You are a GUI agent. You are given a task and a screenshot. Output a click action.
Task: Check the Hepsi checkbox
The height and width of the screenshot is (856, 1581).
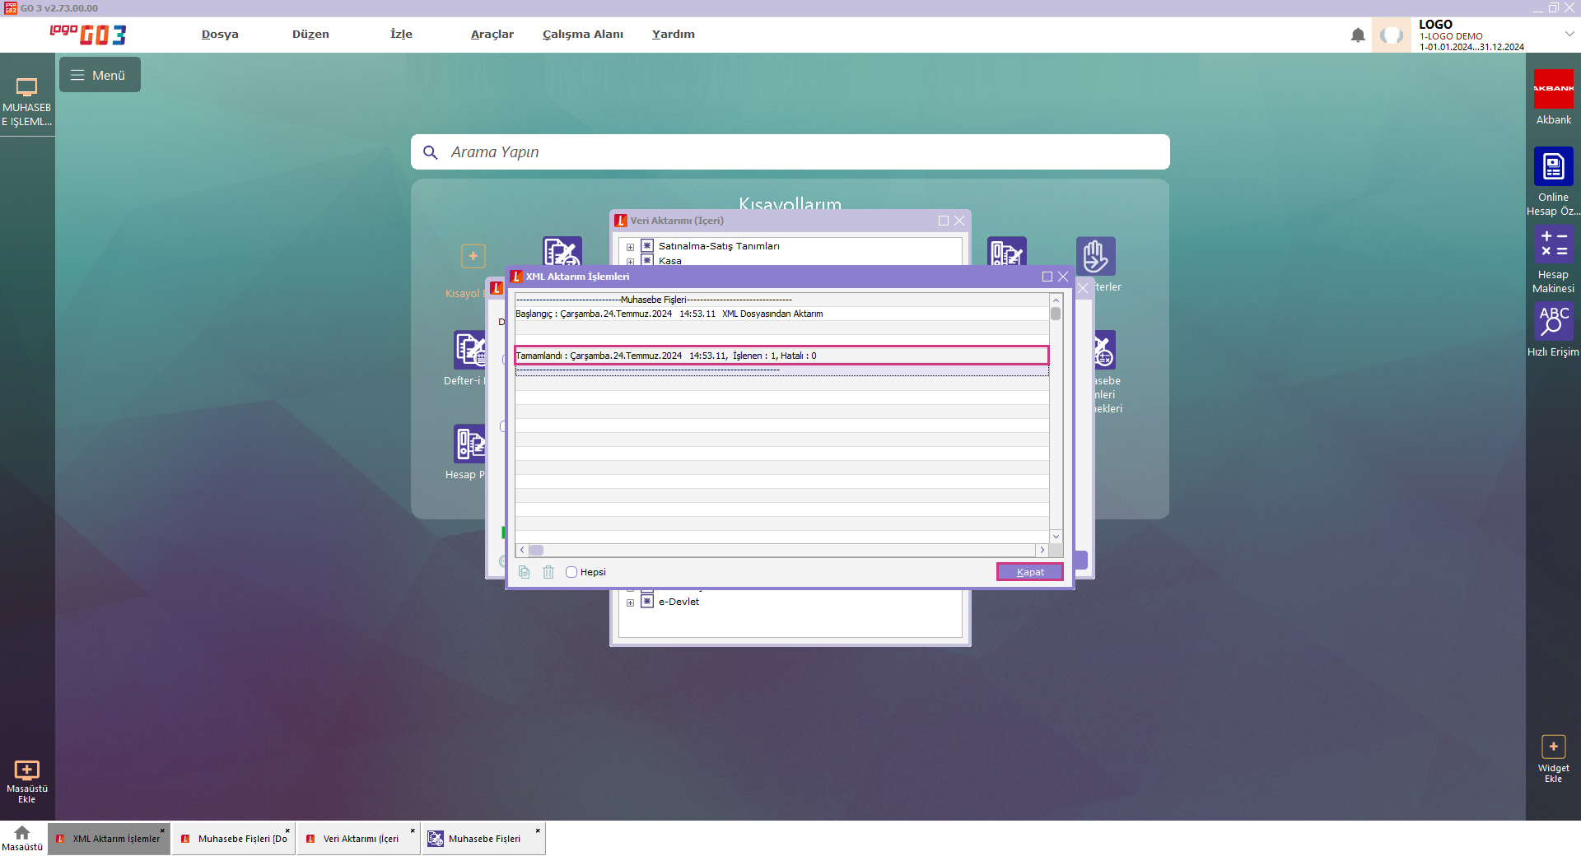coord(571,572)
